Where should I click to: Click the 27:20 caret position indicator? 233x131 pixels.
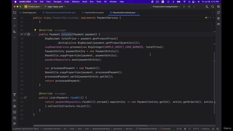pyautogui.click(x=179, y=129)
